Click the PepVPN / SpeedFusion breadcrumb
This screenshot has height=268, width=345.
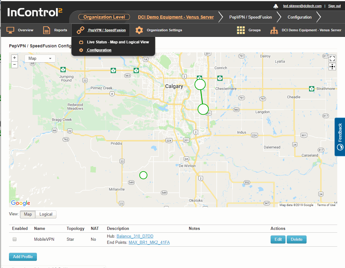pyautogui.click(x=250, y=17)
